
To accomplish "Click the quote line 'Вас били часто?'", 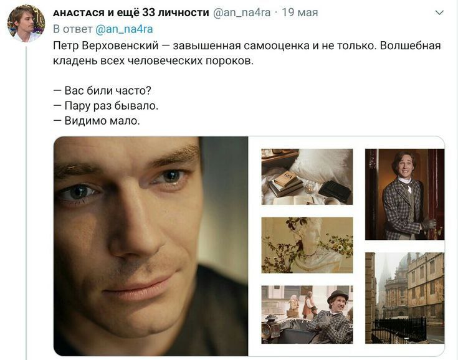I will [x=102, y=90].
